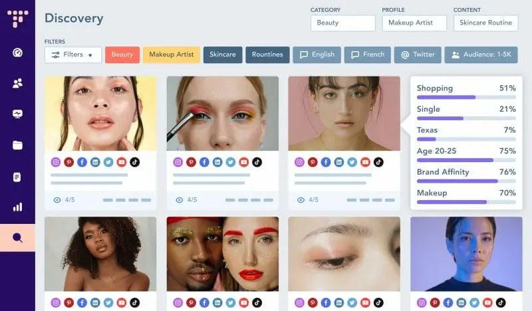The width and height of the screenshot is (532, 311).
Task: Toggle the Makeup Artist filter tag
Action: 171,54
